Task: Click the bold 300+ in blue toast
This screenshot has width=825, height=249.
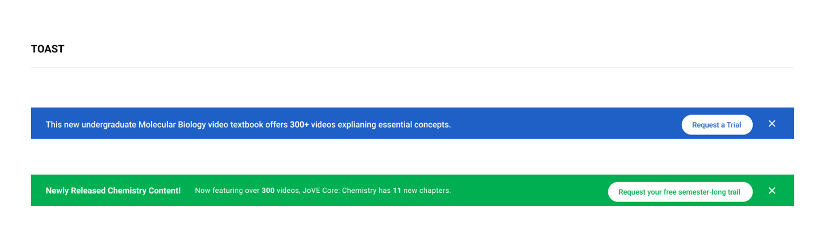Action: click(x=299, y=124)
